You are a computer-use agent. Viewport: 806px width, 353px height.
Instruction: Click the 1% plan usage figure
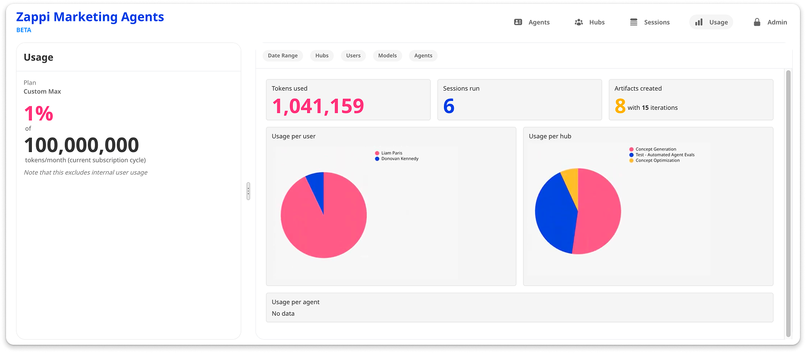pyautogui.click(x=38, y=114)
